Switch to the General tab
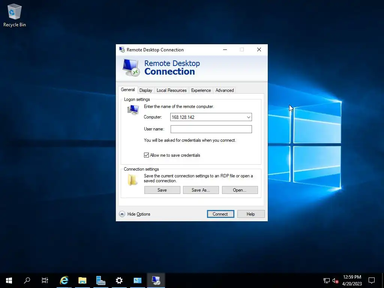This screenshot has width=384, height=288. tap(128, 90)
